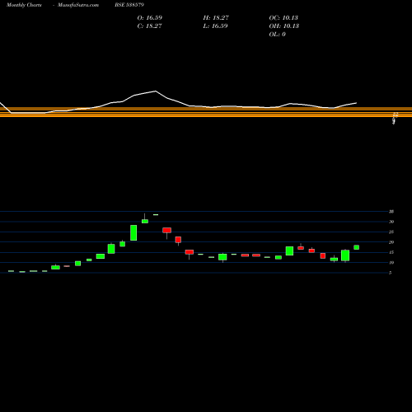The image size is (412, 412).
Task: Click the 'BSE 538579' symbol text
Action: pos(129,5)
